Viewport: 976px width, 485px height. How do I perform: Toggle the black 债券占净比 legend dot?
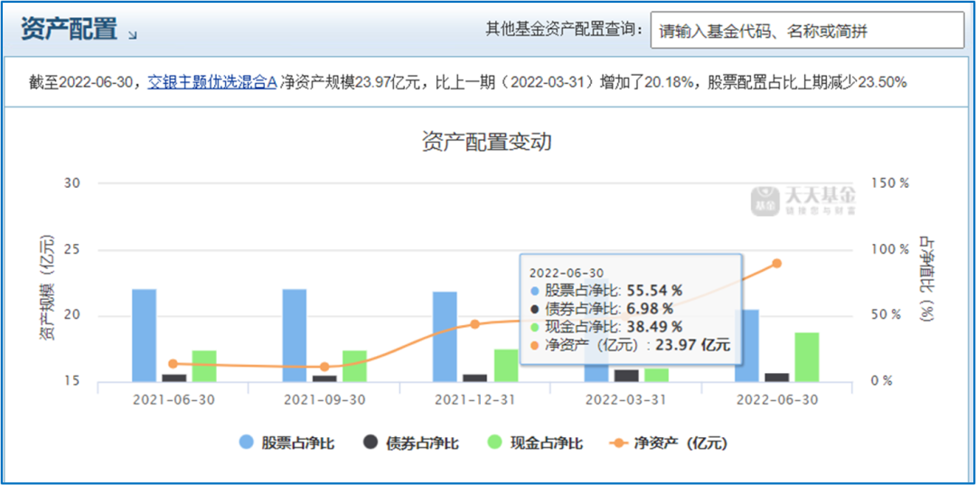pos(371,443)
